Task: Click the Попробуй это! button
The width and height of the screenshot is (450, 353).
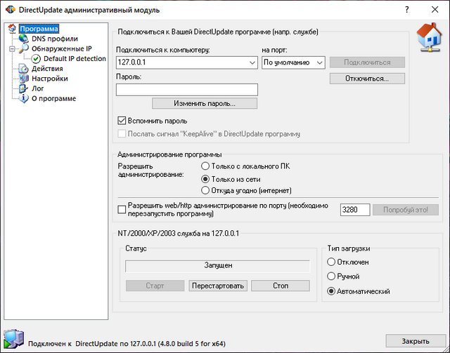Action: tap(406, 210)
